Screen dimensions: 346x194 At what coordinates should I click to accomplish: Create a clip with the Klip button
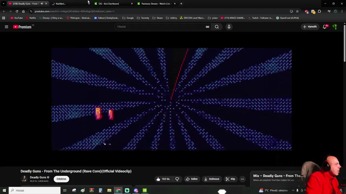230,179
